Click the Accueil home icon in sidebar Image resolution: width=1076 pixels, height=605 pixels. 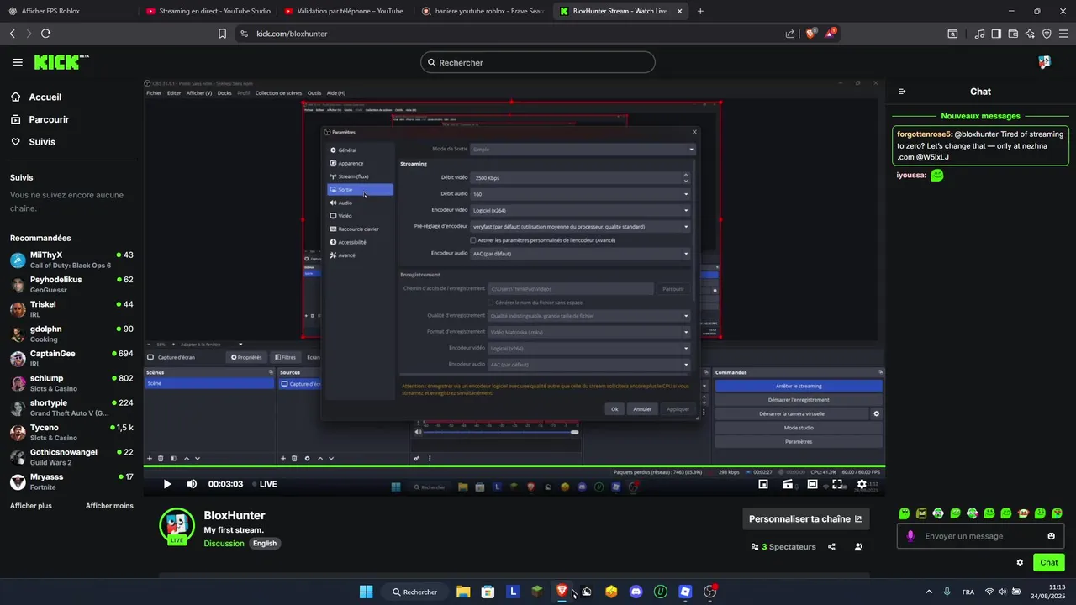coord(16,97)
